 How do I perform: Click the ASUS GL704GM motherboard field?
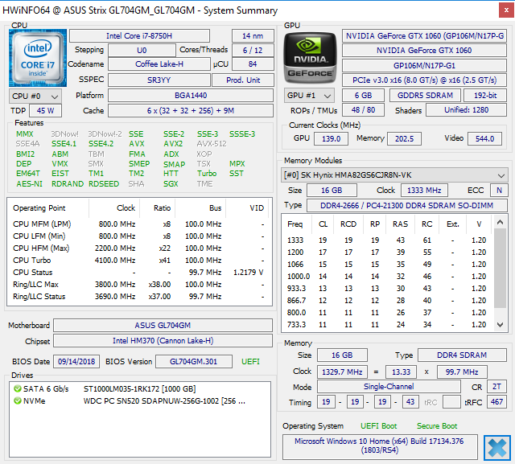point(163,325)
